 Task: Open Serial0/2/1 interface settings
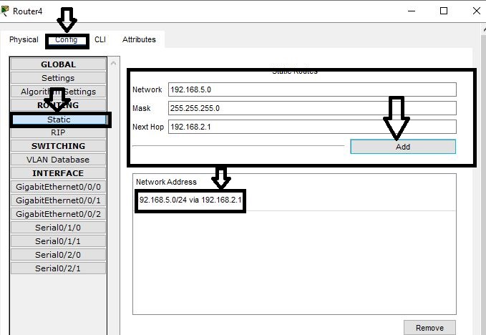click(x=58, y=268)
